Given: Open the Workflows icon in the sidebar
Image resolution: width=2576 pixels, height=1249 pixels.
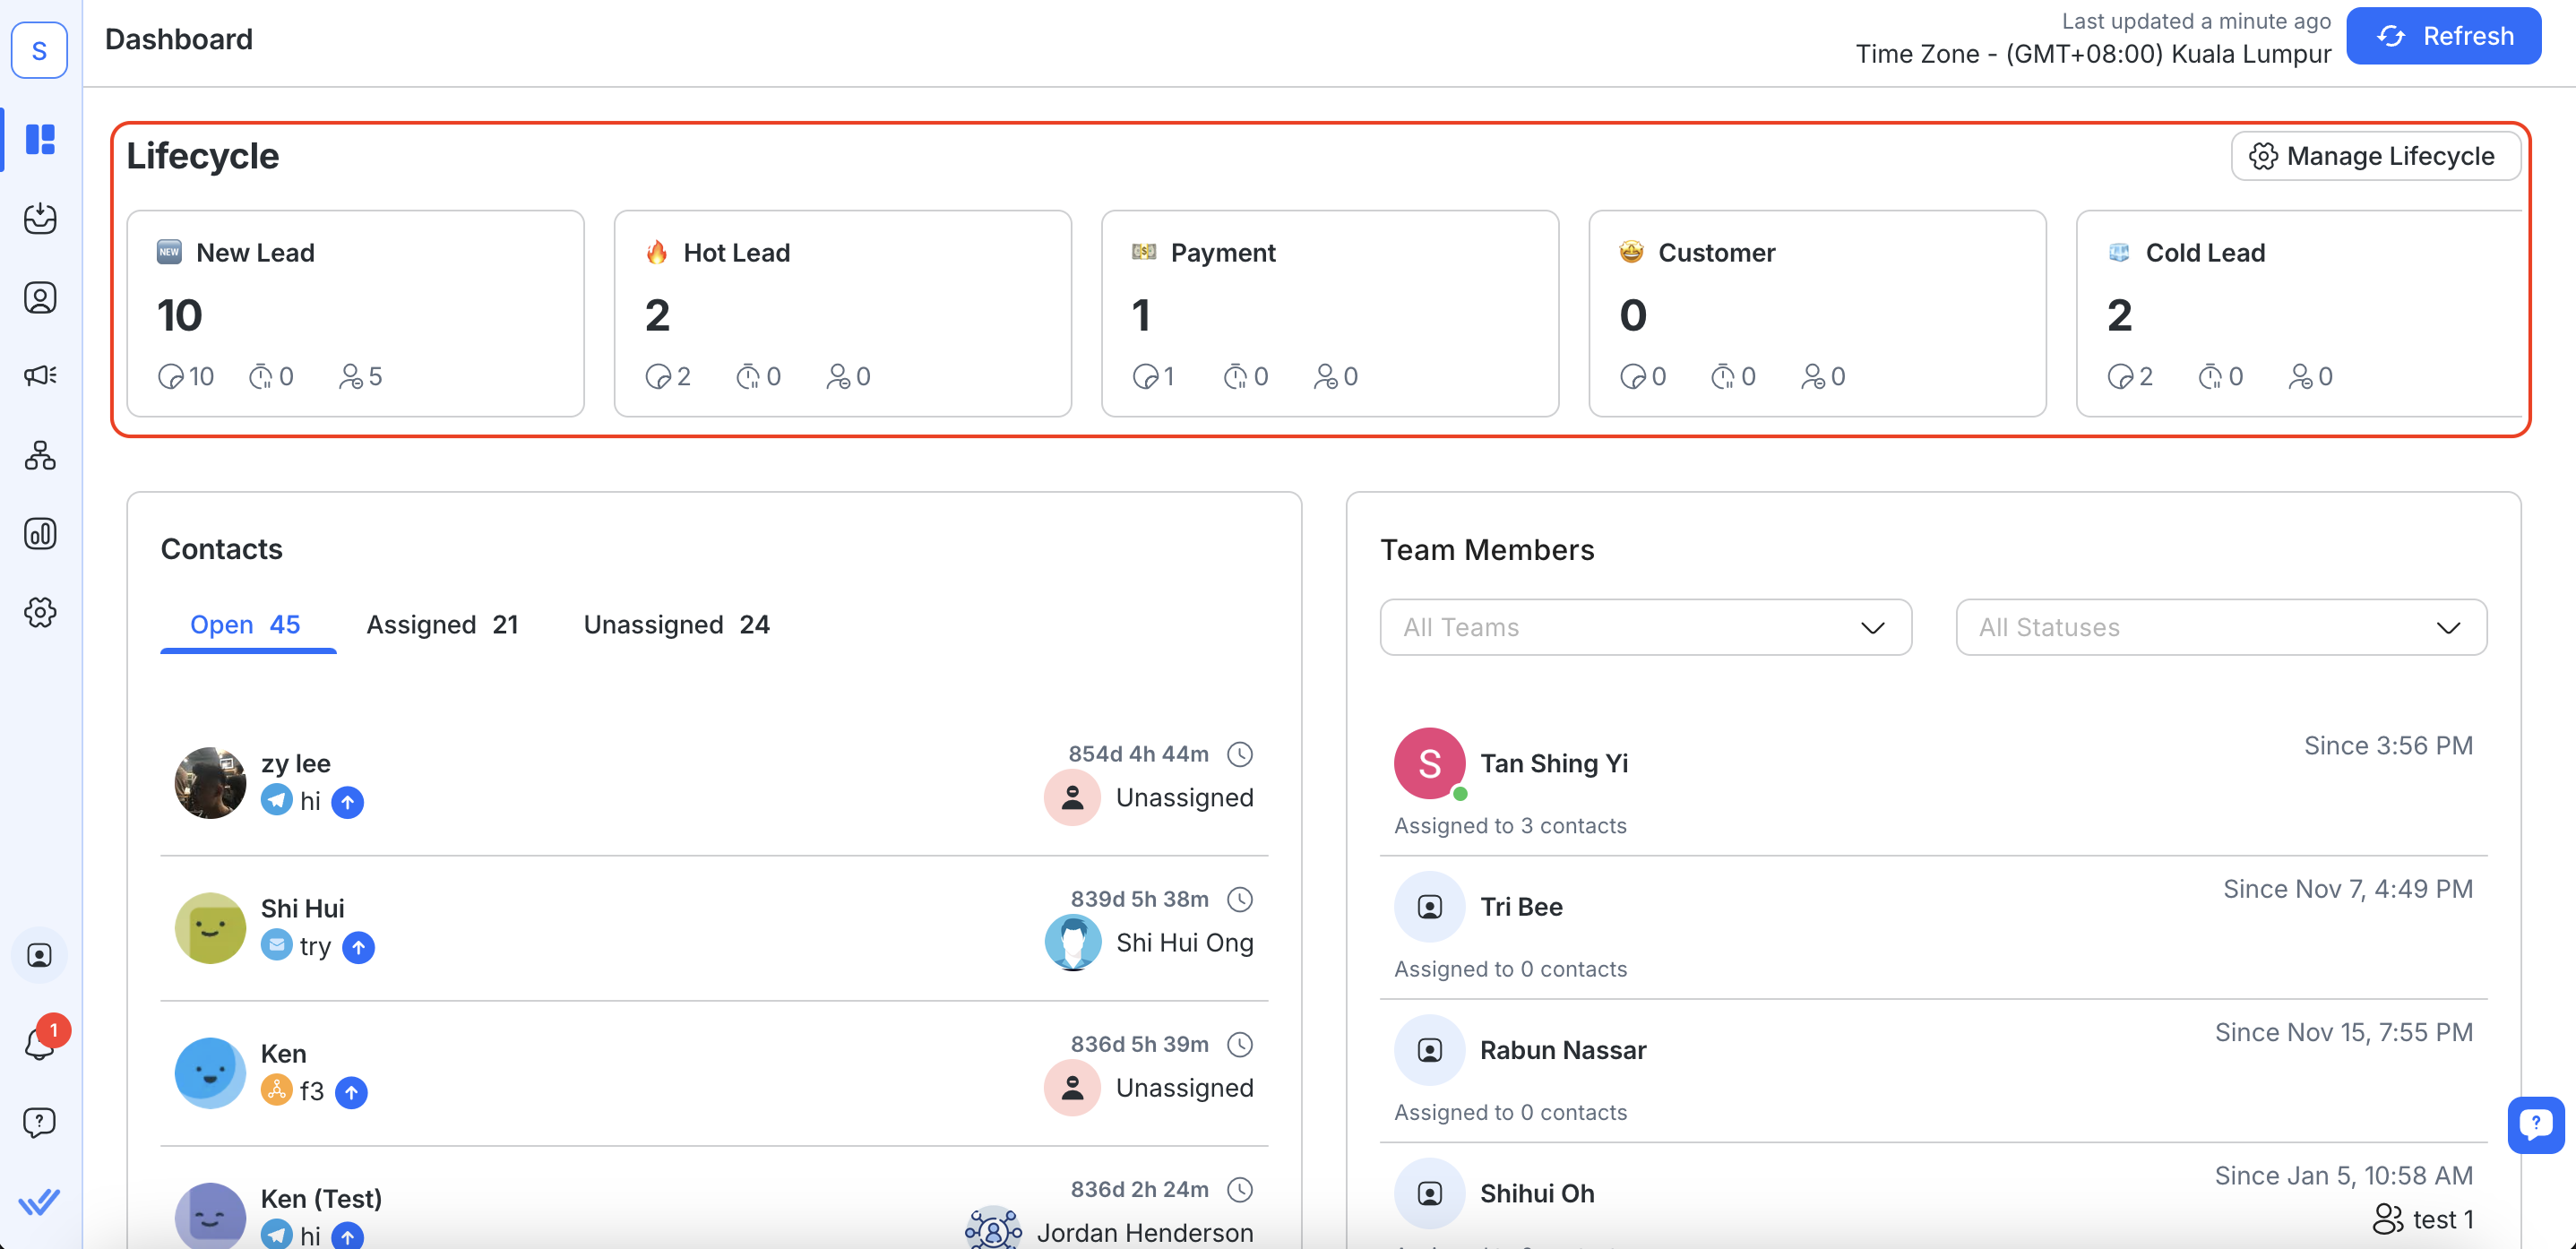Looking at the screenshot, I should point(40,455).
